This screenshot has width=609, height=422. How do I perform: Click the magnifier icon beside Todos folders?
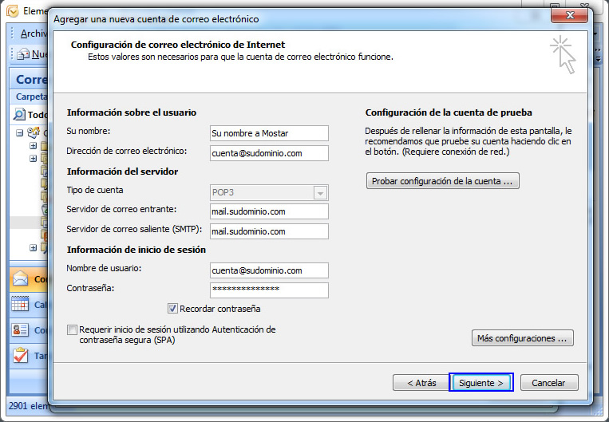[20, 115]
